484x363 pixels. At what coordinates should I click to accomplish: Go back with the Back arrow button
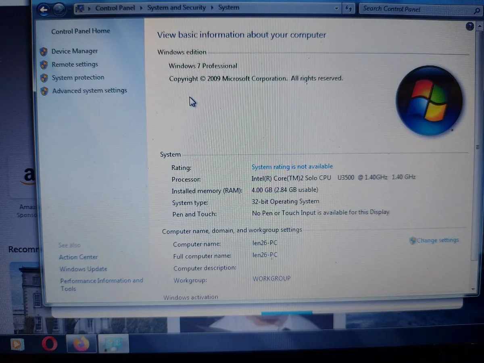[44, 9]
